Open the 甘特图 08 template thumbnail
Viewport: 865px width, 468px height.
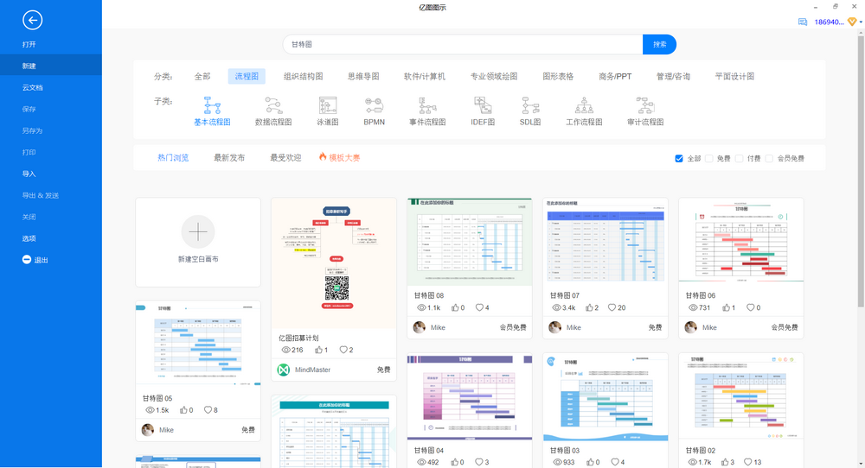pyautogui.click(x=470, y=242)
